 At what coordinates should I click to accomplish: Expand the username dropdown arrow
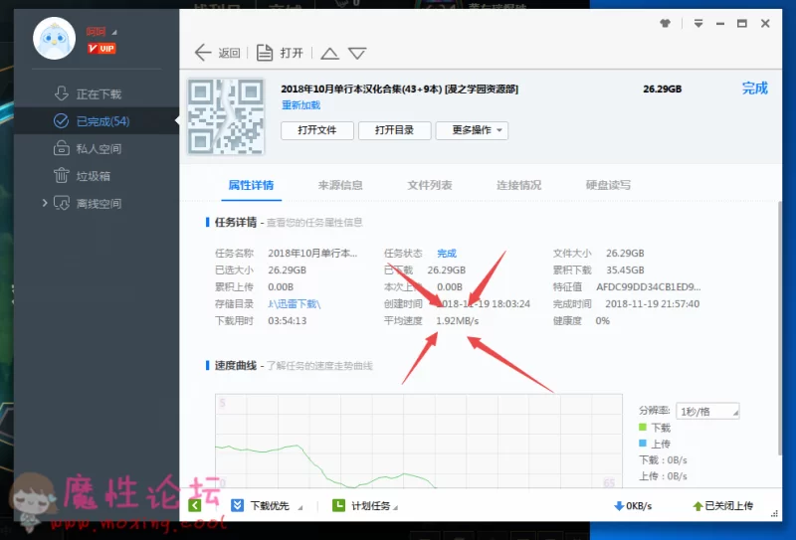(114, 33)
